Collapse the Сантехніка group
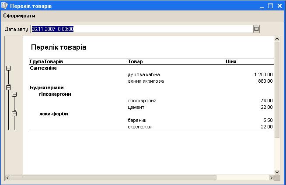286x185 pixels. point(9,68)
